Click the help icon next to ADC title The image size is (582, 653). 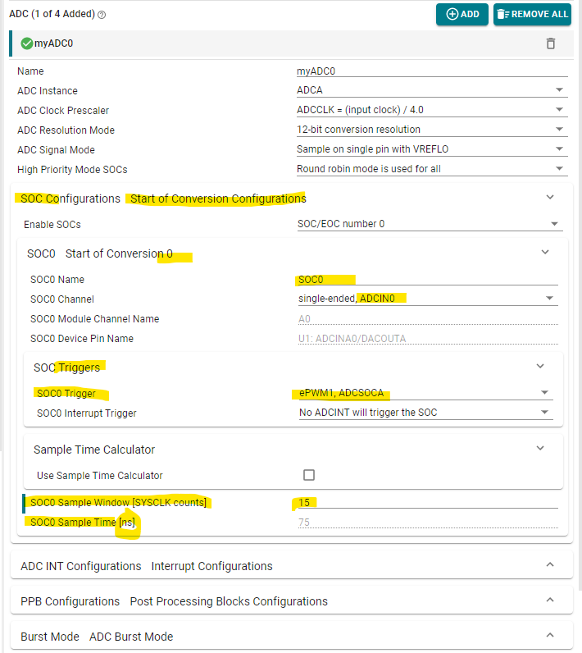click(x=102, y=15)
